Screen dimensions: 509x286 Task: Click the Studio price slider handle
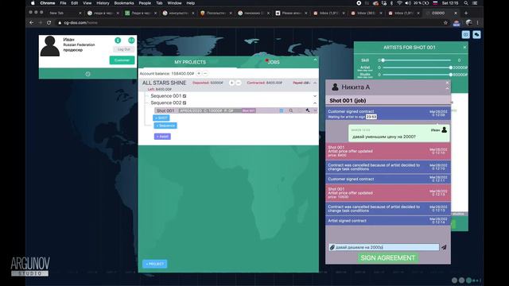pos(451,75)
